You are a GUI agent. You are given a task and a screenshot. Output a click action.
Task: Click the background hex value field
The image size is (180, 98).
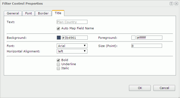click(75, 38)
